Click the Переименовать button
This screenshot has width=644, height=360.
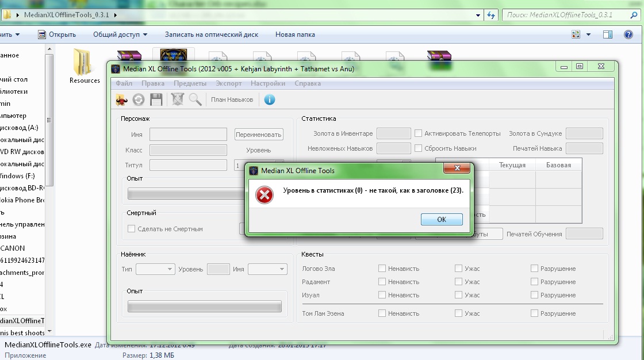(x=259, y=135)
